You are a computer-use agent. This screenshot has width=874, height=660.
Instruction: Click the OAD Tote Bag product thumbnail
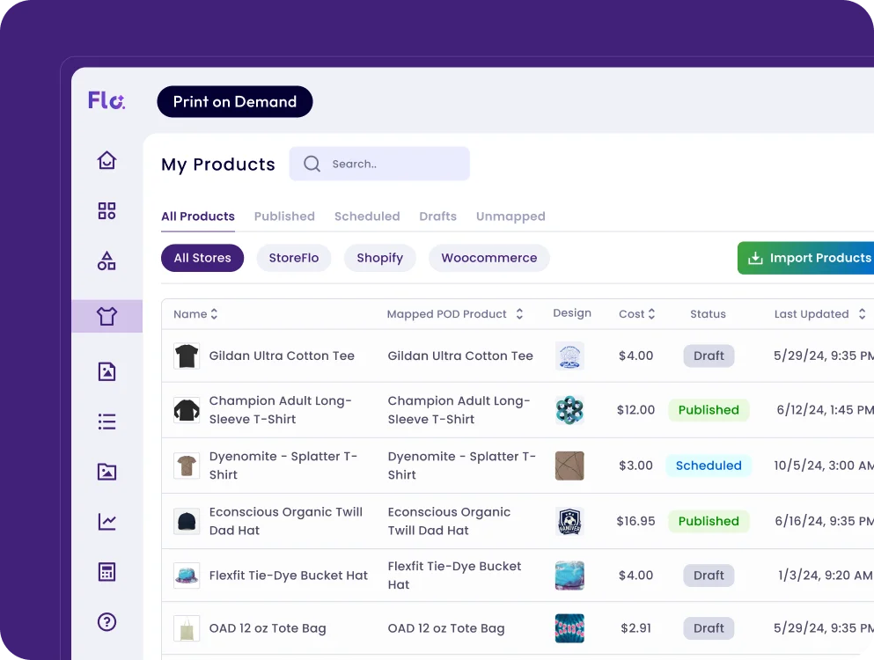click(x=187, y=628)
